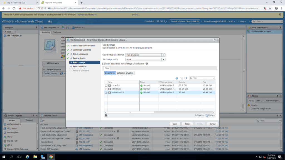
Task: Click the find binoculars icon below datastore list
Action: [x=106, y=115]
